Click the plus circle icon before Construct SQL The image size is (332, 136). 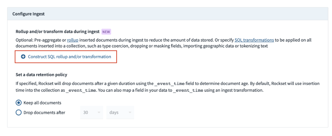23,57
